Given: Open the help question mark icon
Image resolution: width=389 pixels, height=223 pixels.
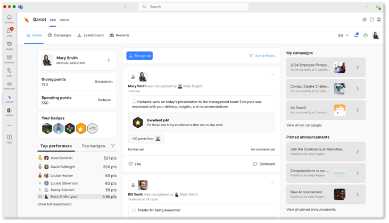Looking at the screenshot, I should [366, 36].
